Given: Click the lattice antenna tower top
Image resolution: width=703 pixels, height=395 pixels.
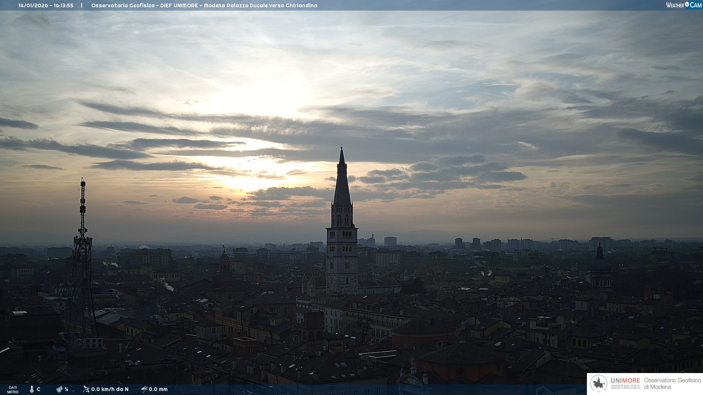Looking at the screenshot, I should (x=83, y=182).
